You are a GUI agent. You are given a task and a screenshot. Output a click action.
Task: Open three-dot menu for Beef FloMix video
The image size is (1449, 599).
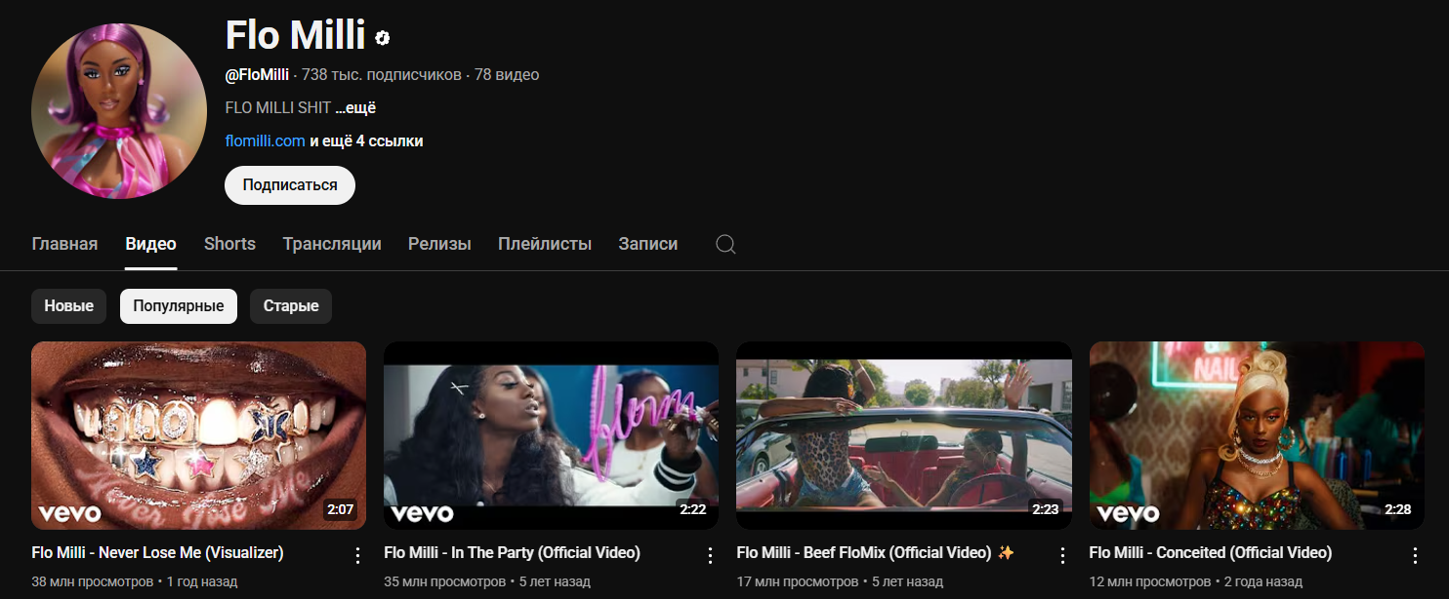[x=1062, y=555]
